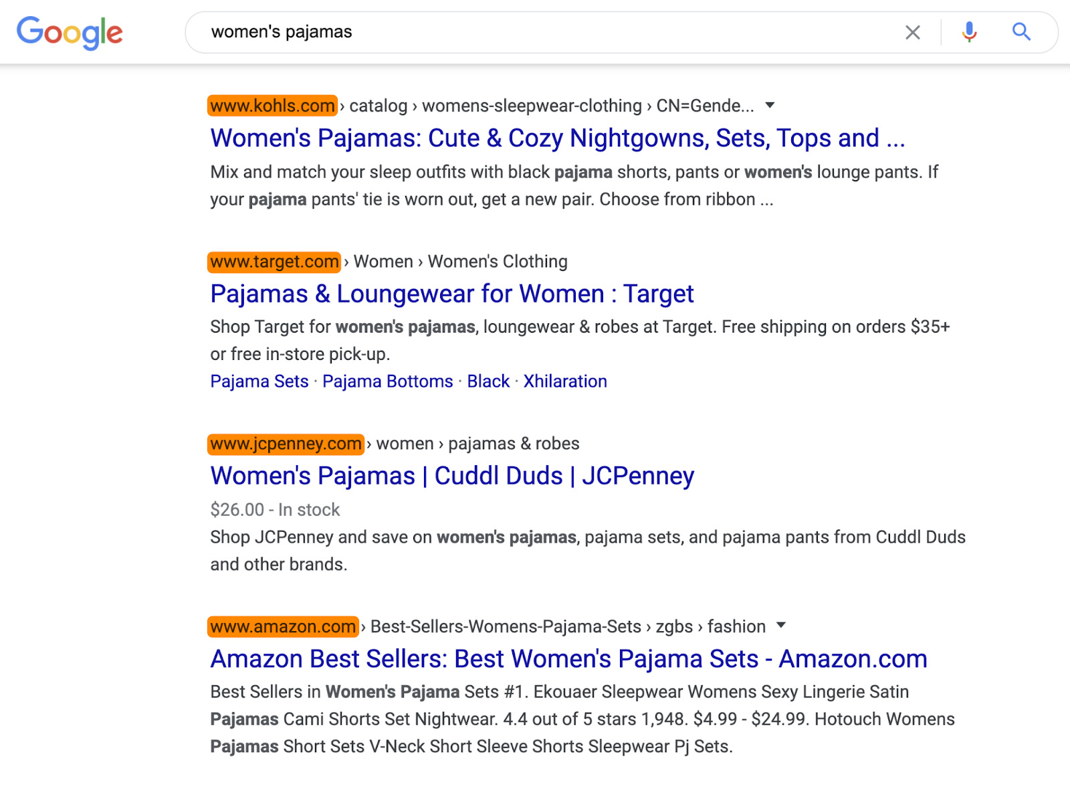The height and width of the screenshot is (787, 1070).
Task: Clear the search box text
Action: [912, 32]
